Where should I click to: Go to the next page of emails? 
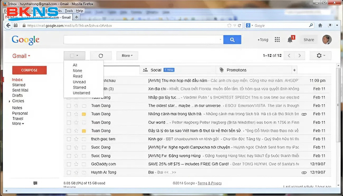point(299,56)
